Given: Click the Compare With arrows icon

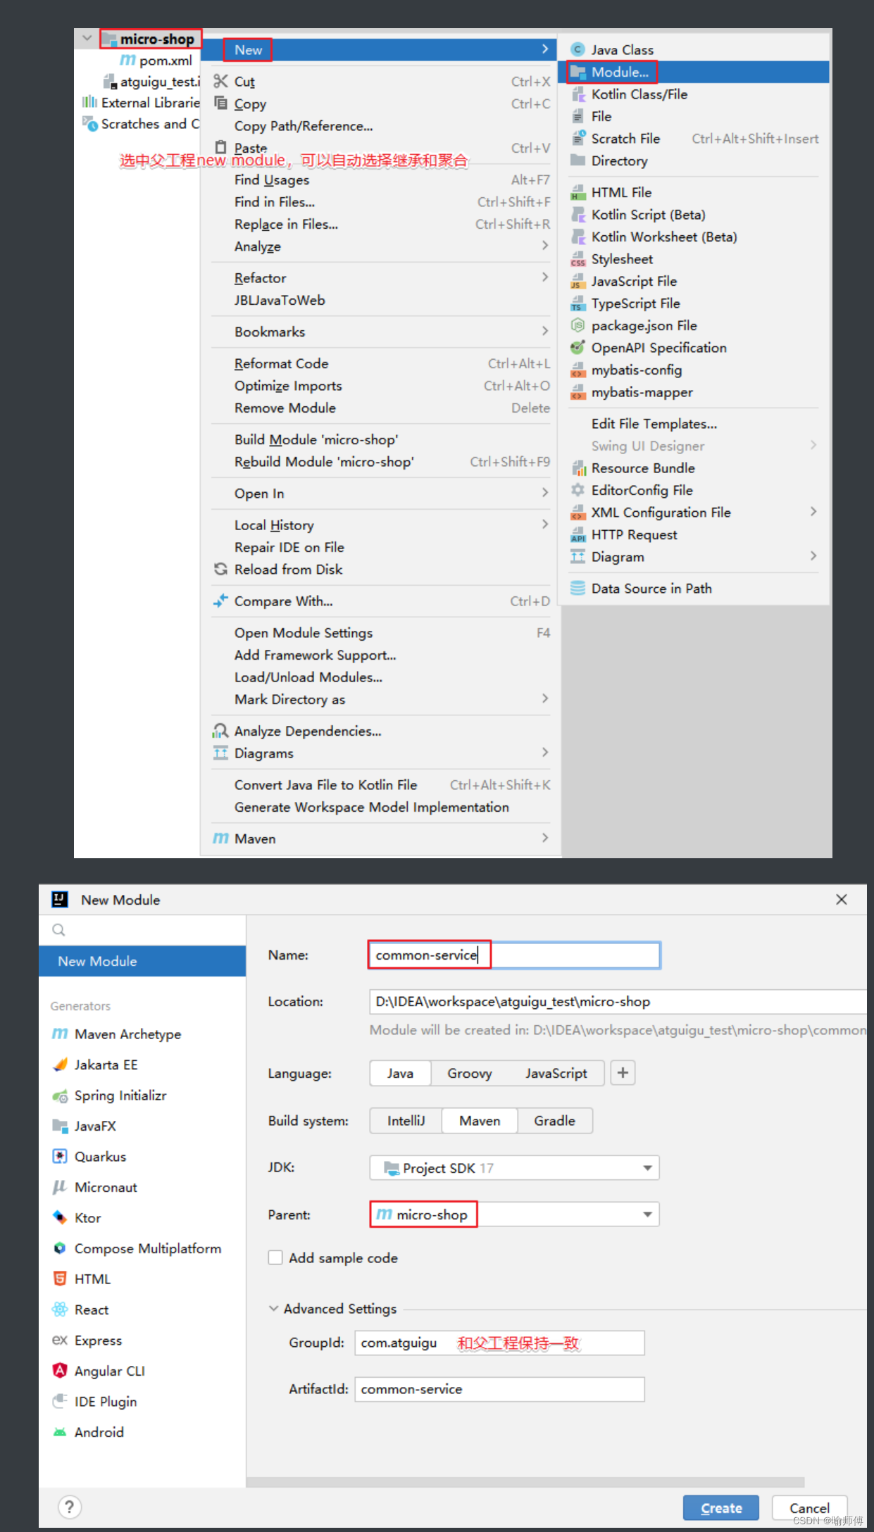Looking at the screenshot, I should pyautogui.click(x=220, y=601).
